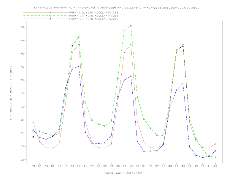Select legend entry PARM=F.F_MEAN MODEL=GFS/212
Screen dimensions: 235x181
(94, 19)
